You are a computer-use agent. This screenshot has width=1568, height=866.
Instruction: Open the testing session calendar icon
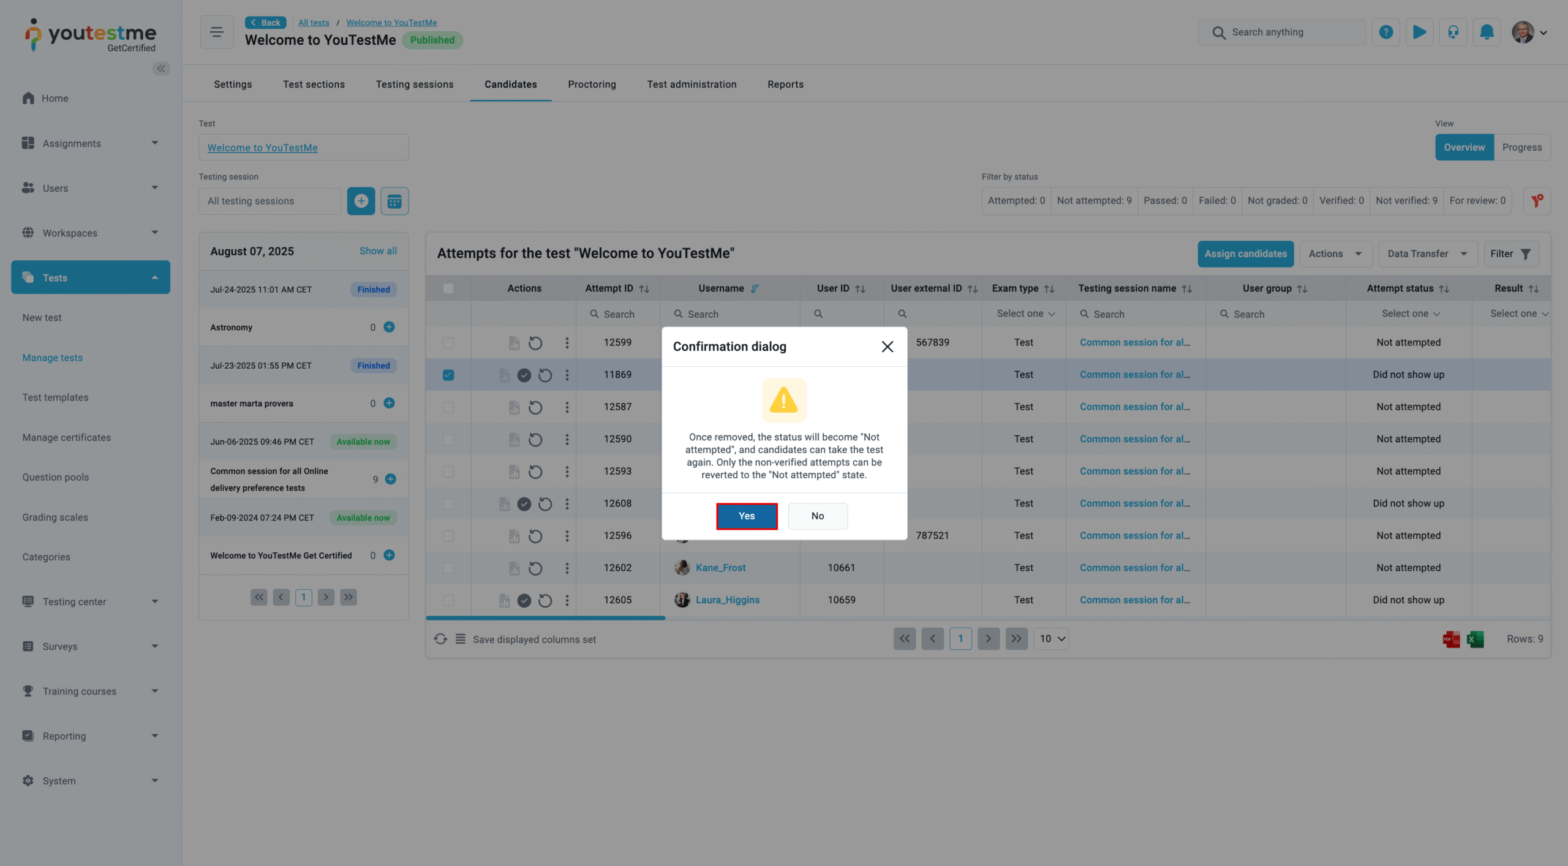pyautogui.click(x=394, y=201)
